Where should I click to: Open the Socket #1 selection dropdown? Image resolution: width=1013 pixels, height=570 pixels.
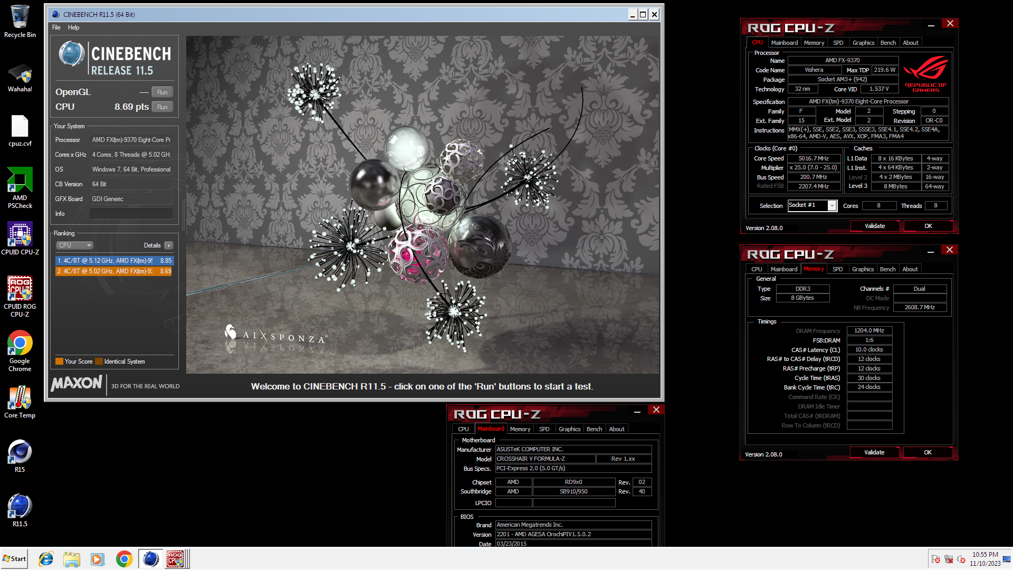tap(813, 205)
